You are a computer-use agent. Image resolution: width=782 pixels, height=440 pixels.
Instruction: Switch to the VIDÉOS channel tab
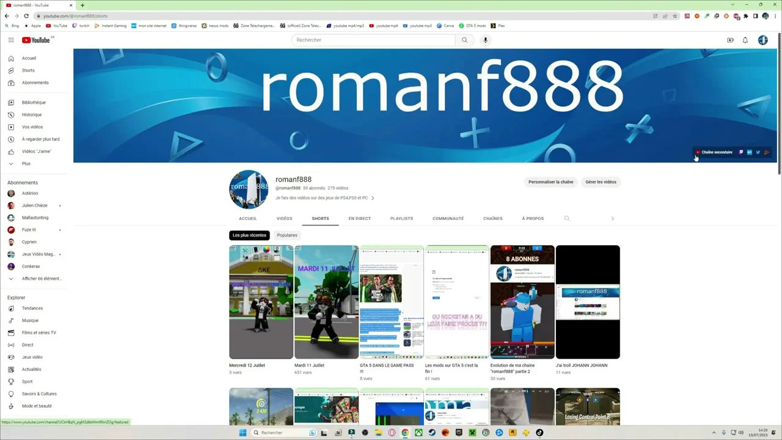(x=284, y=219)
